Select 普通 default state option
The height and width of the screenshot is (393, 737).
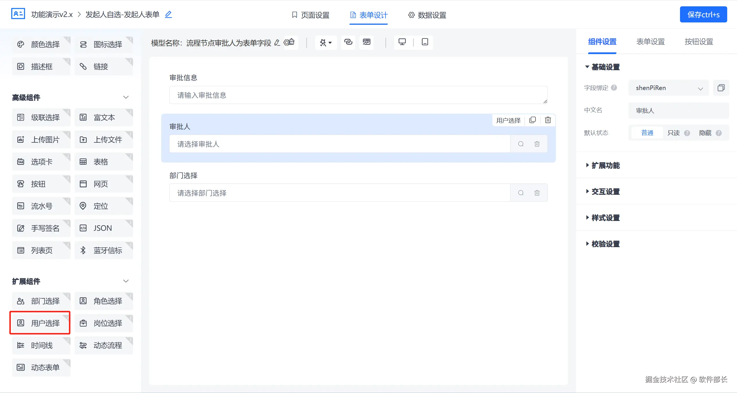pos(647,133)
